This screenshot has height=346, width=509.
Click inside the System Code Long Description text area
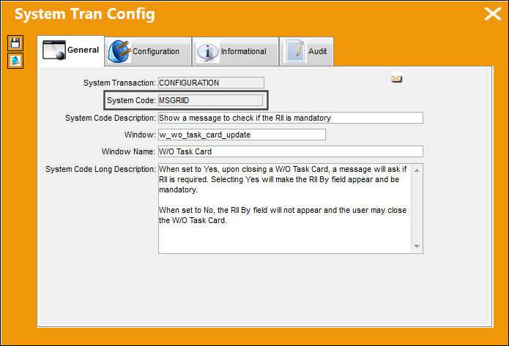tap(285, 208)
